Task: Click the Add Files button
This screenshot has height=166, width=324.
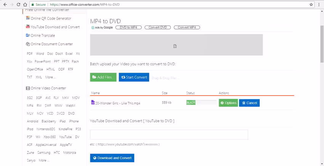Action: (103, 77)
